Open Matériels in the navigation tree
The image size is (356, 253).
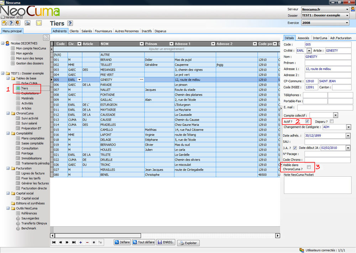tap(27, 98)
